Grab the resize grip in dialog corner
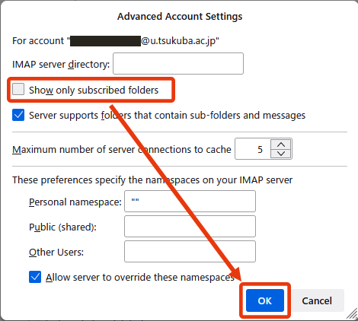The width and height of the screenshot is (358, 321). (352, 314)
